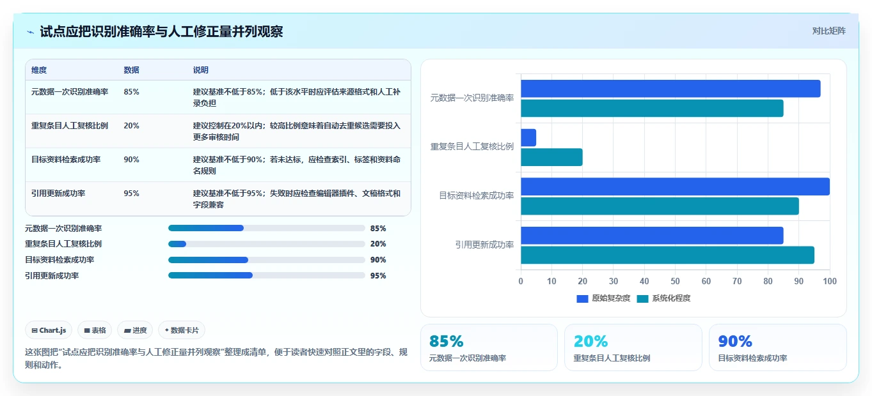872x396 pixels.
Task: Click the 20% cell in the table
Action: point(131,126)
